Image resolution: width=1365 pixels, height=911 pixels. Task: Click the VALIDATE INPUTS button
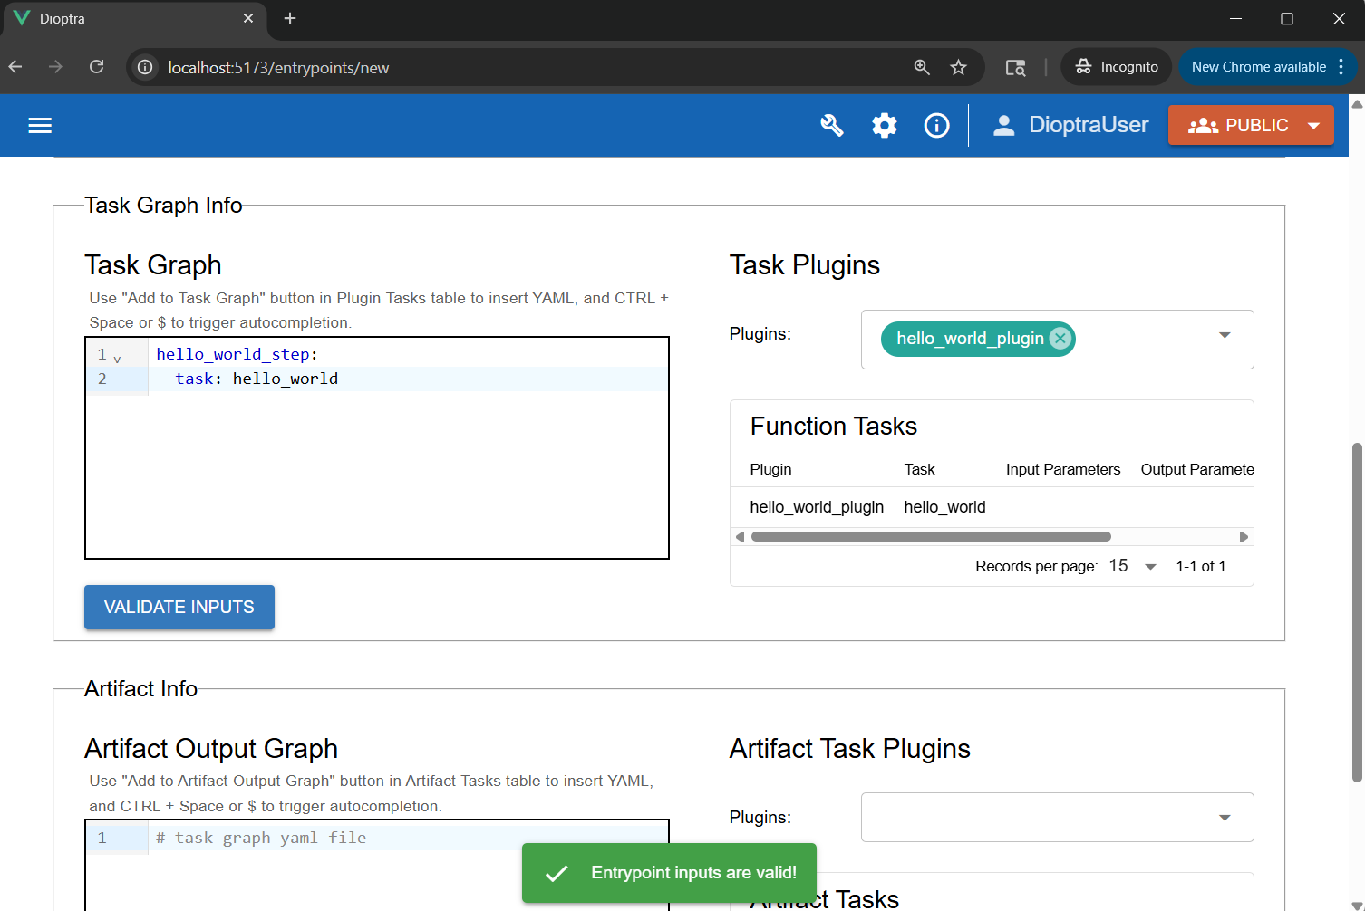tap(179, 607)
